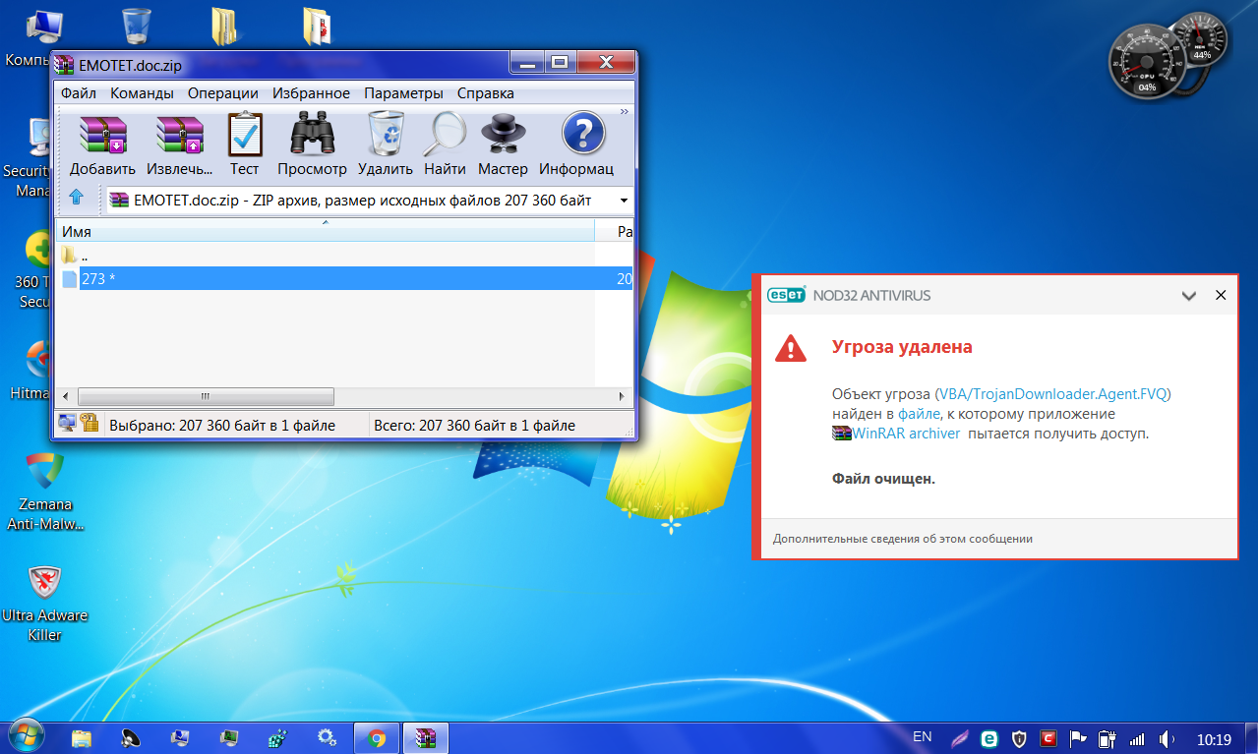
Task: Open the Избранное menu
Action: (310, 93)
